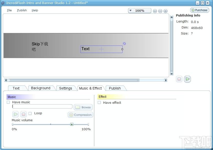Viewport: 213px width, 150px height.
Task: Stop the music sample
Action: (24, 114)
